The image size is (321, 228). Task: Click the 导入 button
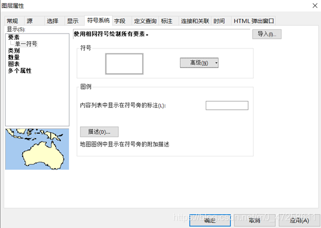(x=267, y=34)
